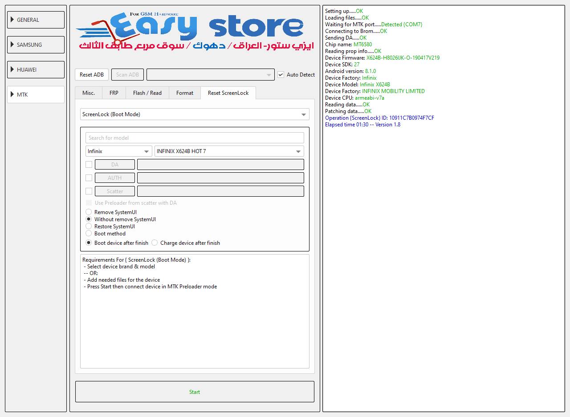
Task: Expand the SAMSUNG section
Action: [36, 45]
